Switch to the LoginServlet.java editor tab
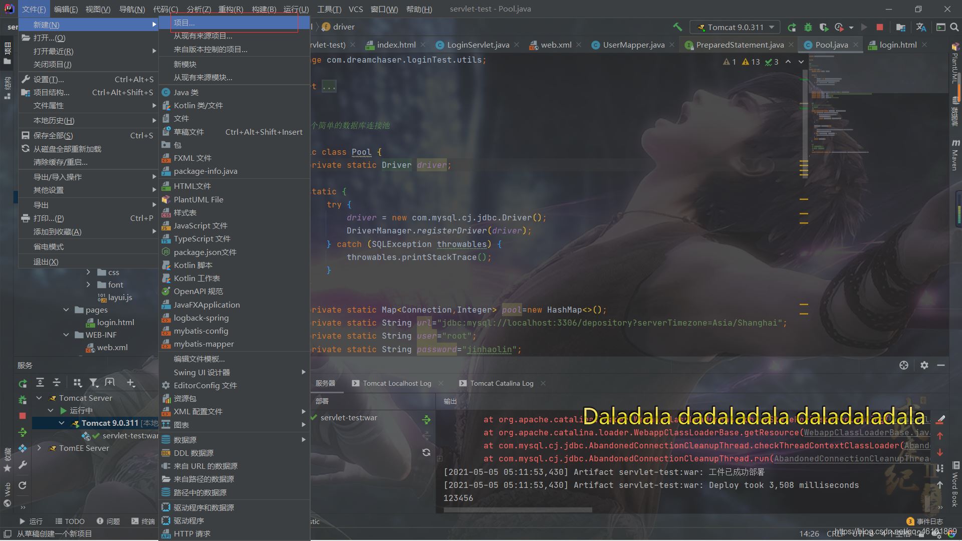 477,45
